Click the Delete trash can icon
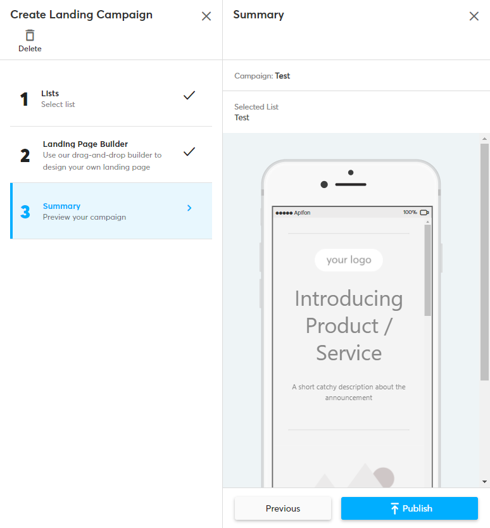Viewport: 490px width, 528px height. [x=30, y=35]
